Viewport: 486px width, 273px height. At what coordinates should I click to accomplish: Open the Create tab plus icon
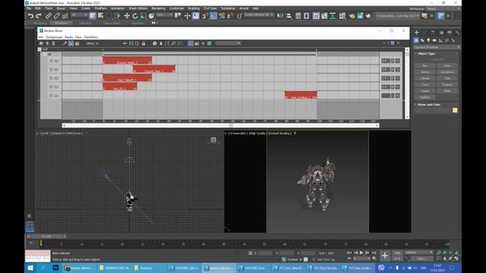point(417,33)
